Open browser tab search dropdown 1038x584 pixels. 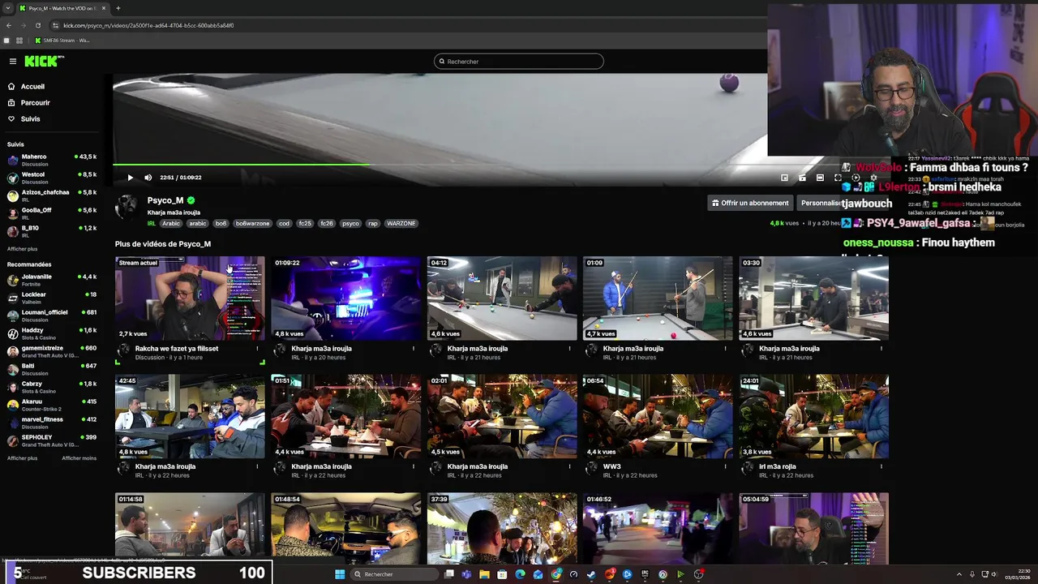click(x=7, y=8)
